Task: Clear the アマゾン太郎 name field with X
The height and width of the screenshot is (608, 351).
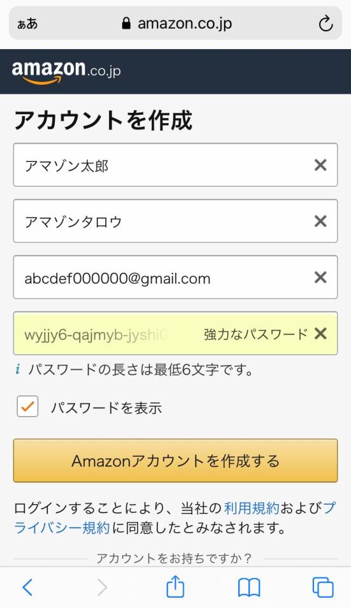Action: [x=320, y=165]
